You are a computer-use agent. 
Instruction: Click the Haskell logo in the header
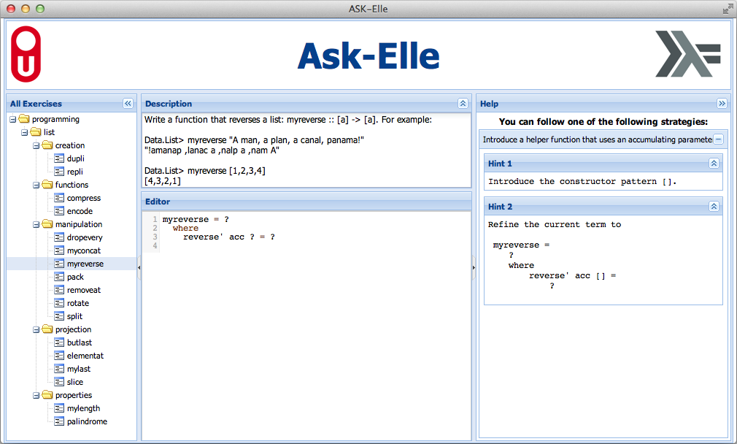688,53
